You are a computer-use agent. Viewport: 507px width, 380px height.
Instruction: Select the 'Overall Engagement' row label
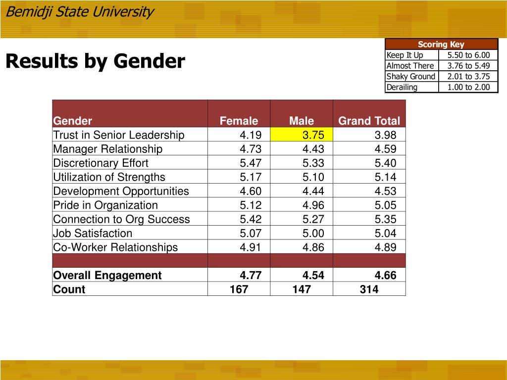(107, 275)
